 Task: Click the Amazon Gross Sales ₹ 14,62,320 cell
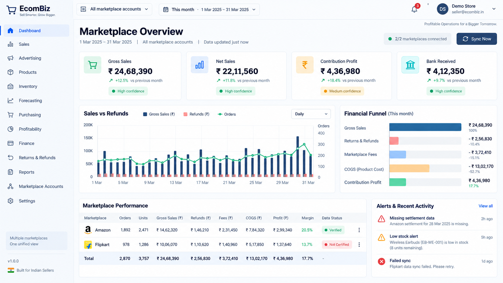pos(167,230)
